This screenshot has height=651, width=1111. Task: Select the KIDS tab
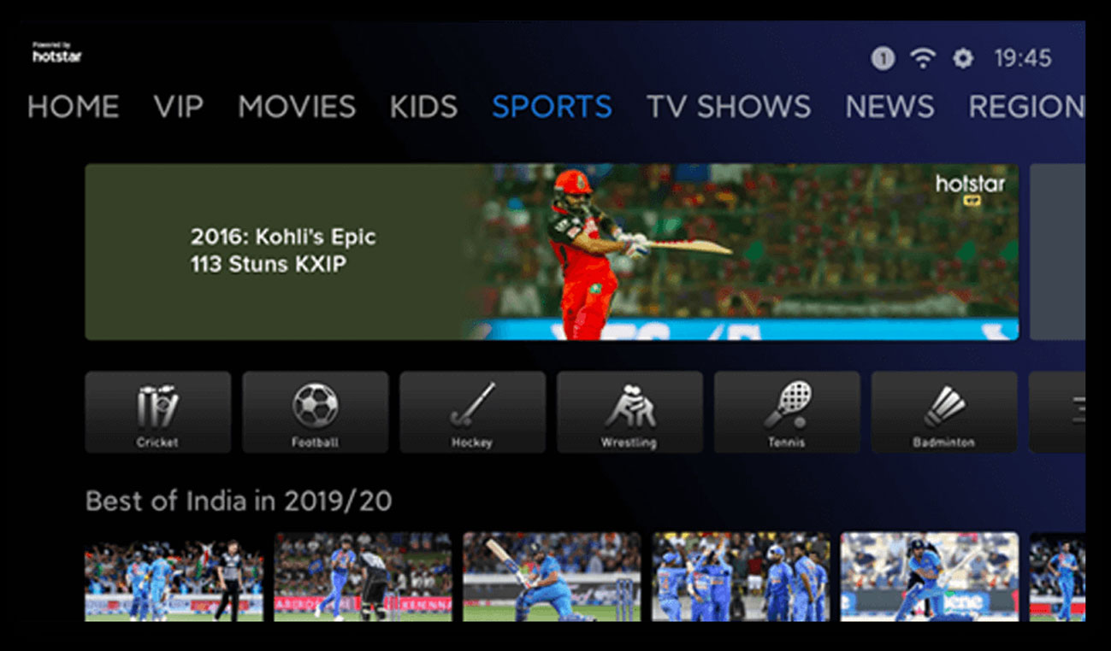424,107
